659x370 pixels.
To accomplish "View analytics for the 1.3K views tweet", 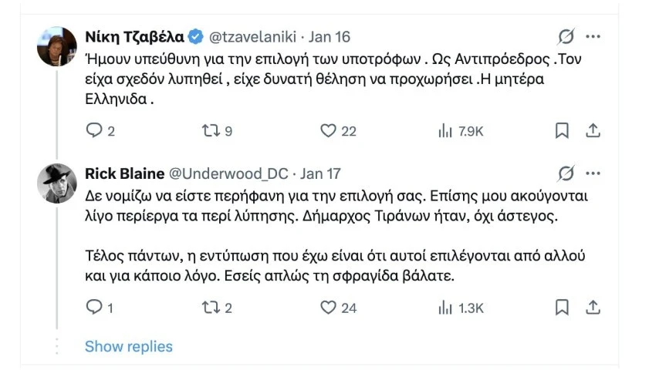I will 445,308.
